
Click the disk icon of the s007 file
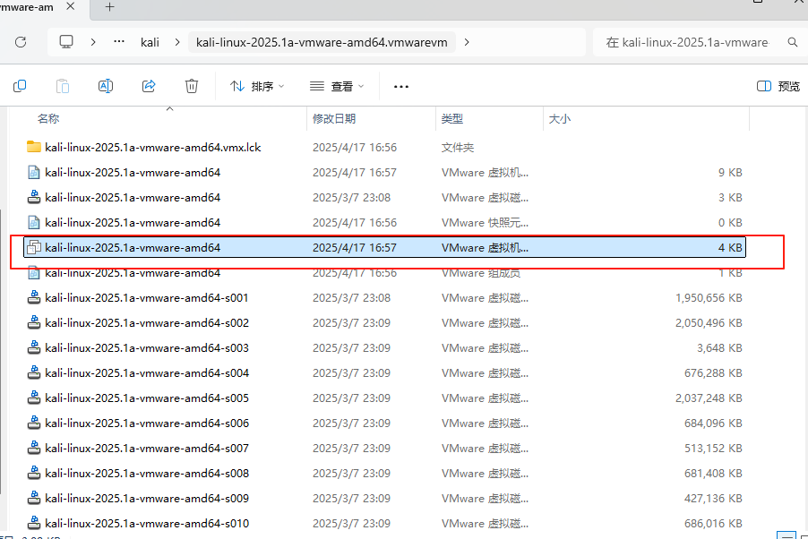[x=34, y=448]
